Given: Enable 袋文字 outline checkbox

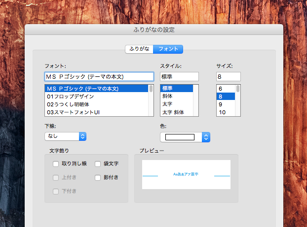Looking at the screenshot, I should coord(98,164).
